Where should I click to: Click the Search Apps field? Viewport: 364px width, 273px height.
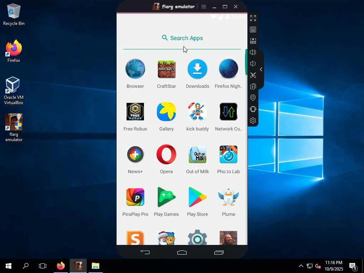pos(182,38)
